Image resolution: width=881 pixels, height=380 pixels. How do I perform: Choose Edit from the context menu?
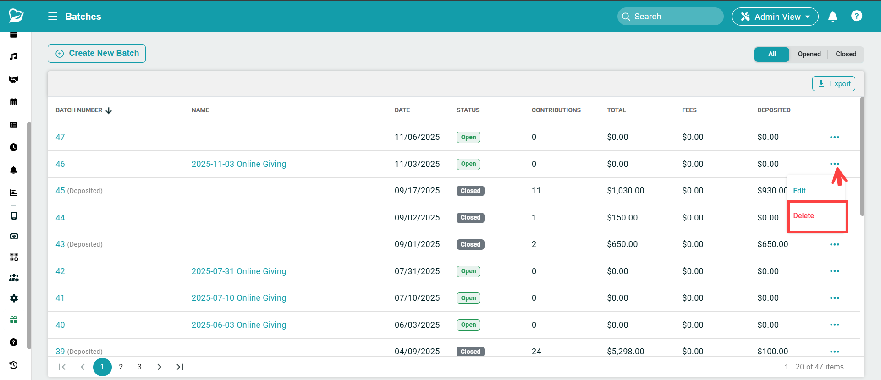click(x=799, y=191)
